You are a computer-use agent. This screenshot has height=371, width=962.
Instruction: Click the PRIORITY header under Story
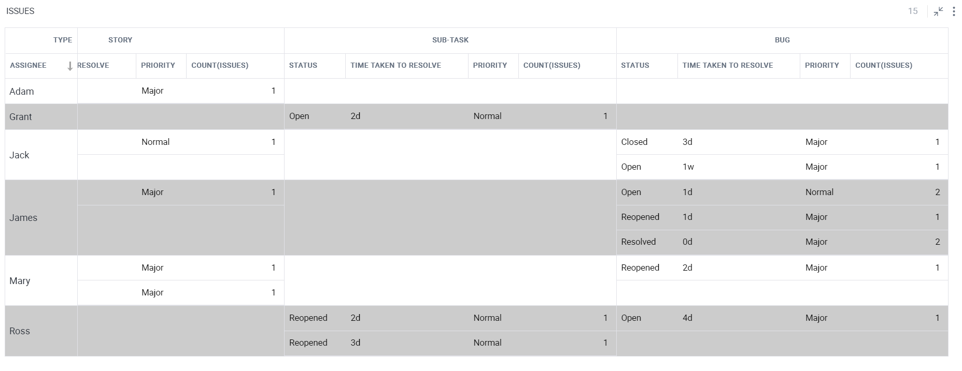158,65
